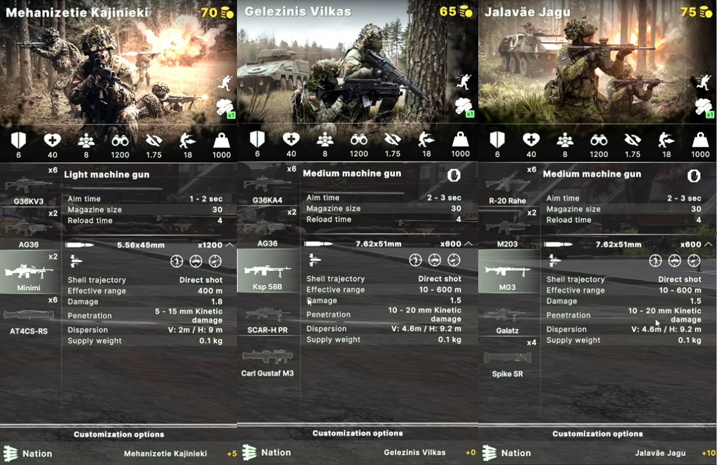
Task: Collapse the 5.56x45mm x1200 ammo section
Action: tap(230, 245)
